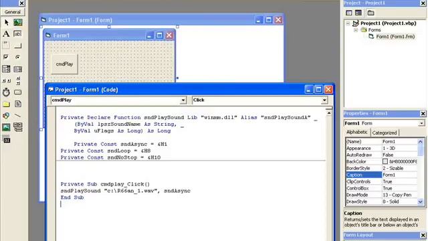428x241 pixels.
Task: Select the DirListBox folder tool
Action: tap(6, 104)
